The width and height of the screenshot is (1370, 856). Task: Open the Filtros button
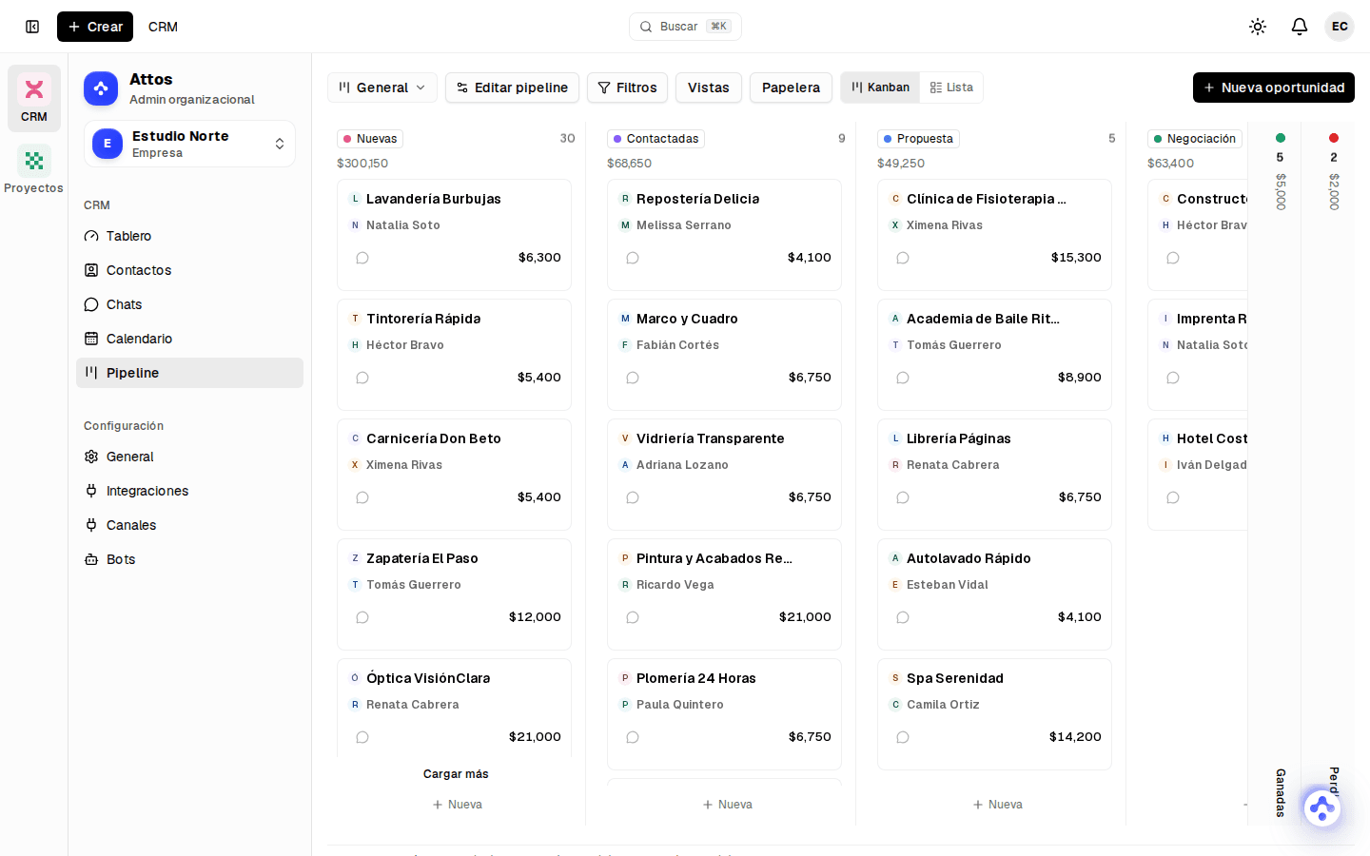pyautogui.click(x=627, y=88)
